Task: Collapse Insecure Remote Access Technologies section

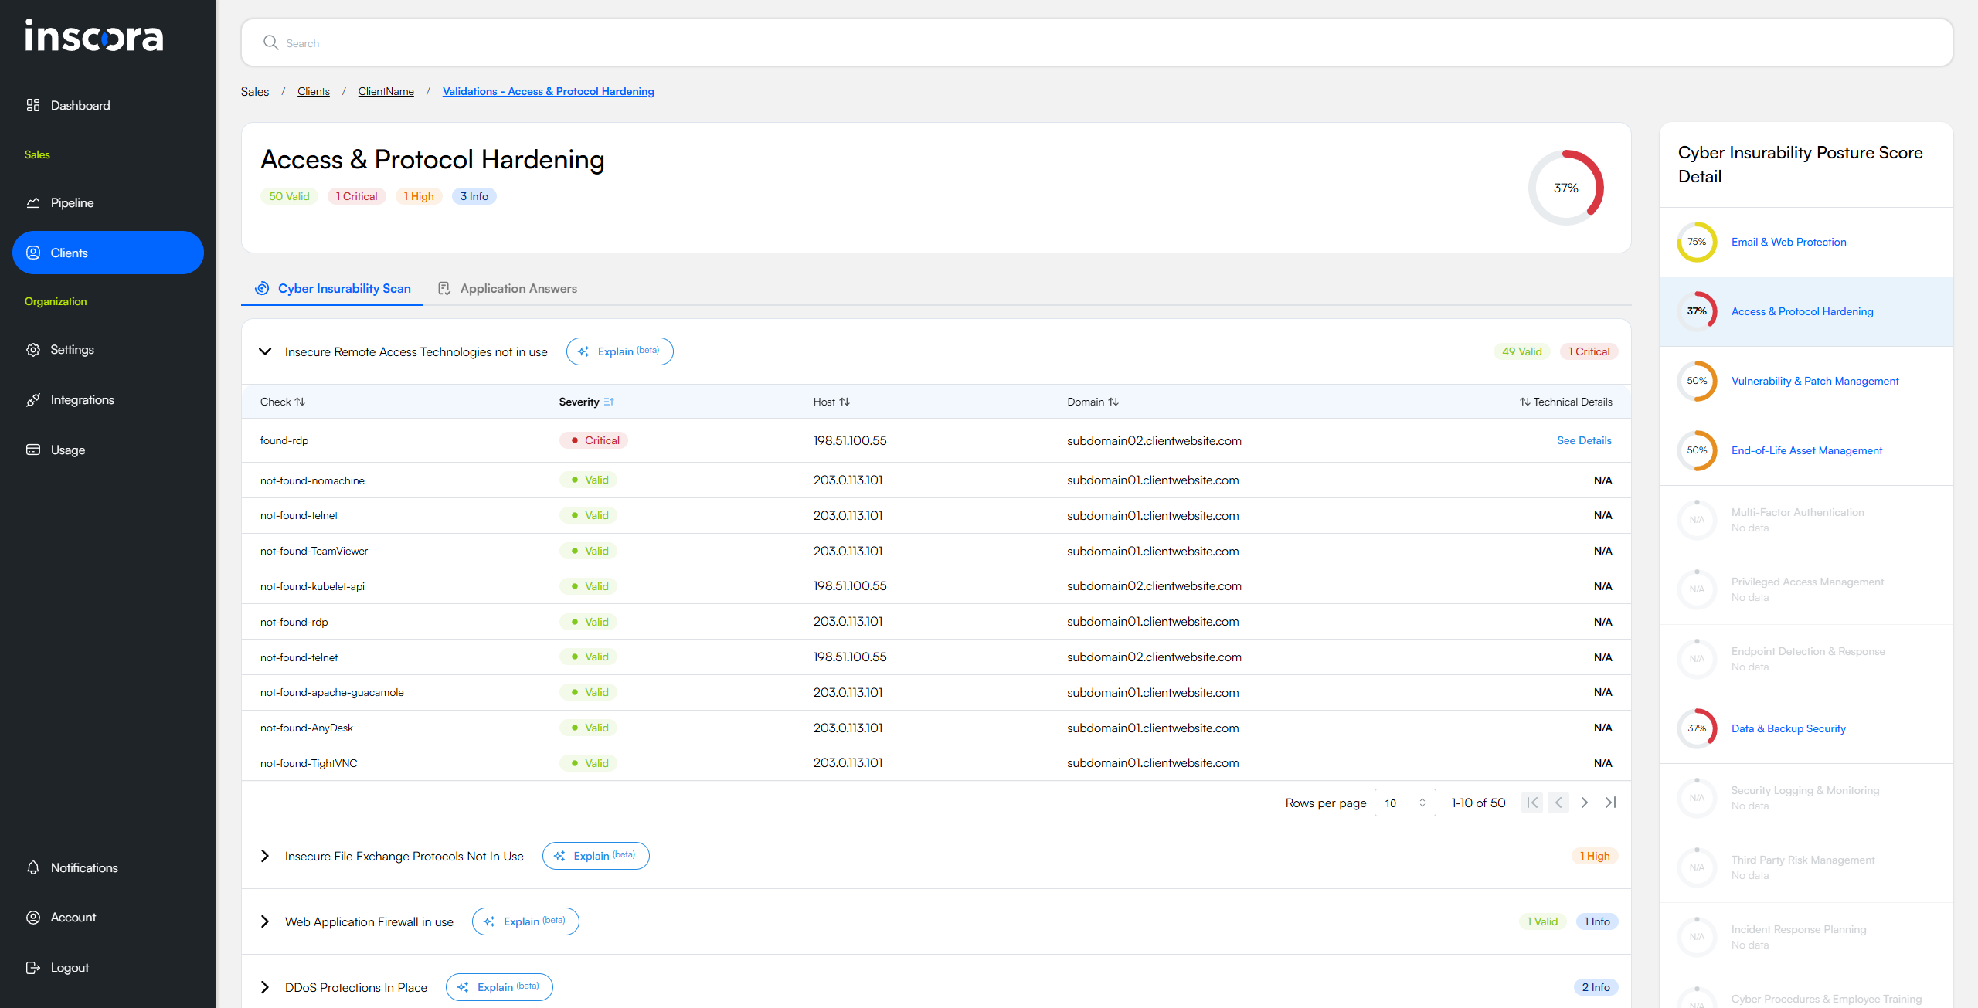Action: pos(265,351)
